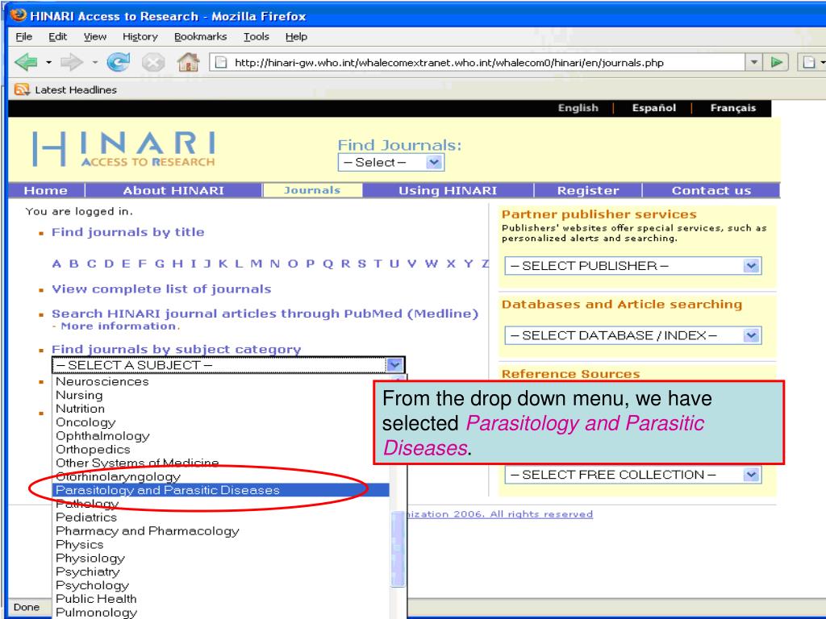Choose Physiology from subject list
Screen dimensions: 826x619
point(221,559)
